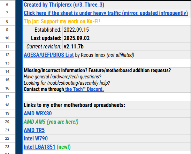The width and height of the screenshot is (191, 154).
Task: Select the 'Last updated:' label cell
Action: [x=43, y=38]
